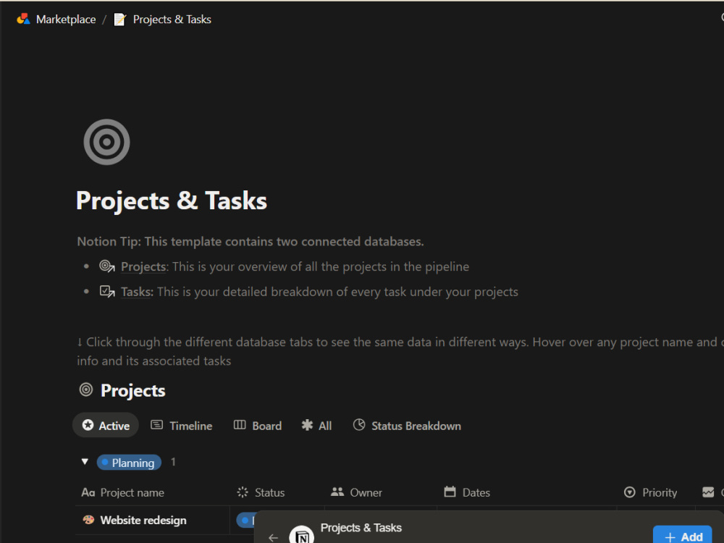Click Projects & Tasks title in bottom popup
This screenshot has width=724, height=543.
coord(361,528)
